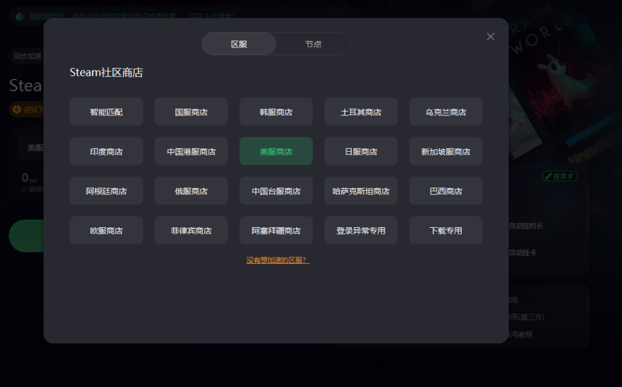Open the 没有想加速的区服? link
This screenshot has width=622, height=387.
pyautogui.click(x=278, y=260)
